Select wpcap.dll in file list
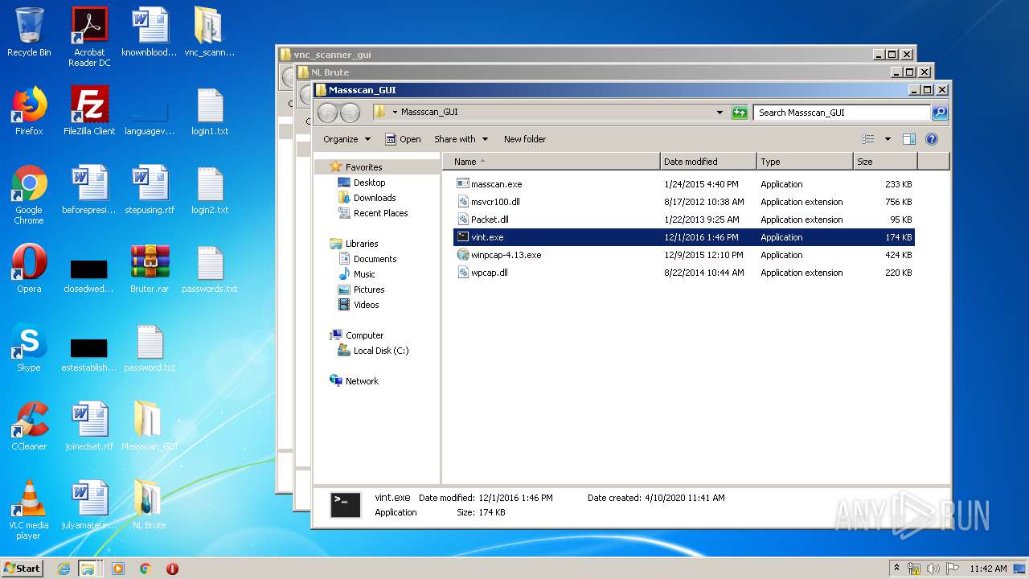The width and height of the screenshot is (1029, 579). coord(684,273)
